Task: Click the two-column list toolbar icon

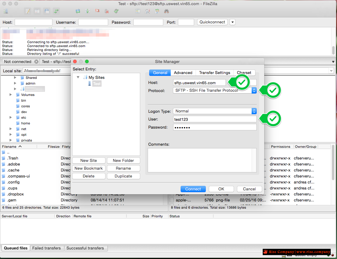Action: coord(138,11)
